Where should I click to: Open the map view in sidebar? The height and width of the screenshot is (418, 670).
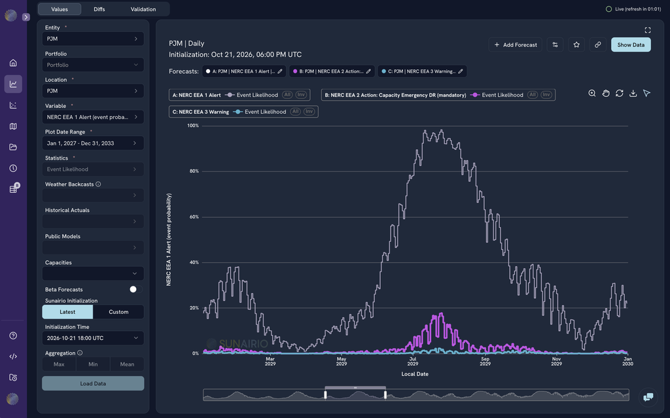pyautogui.click(x=13, y=126)
